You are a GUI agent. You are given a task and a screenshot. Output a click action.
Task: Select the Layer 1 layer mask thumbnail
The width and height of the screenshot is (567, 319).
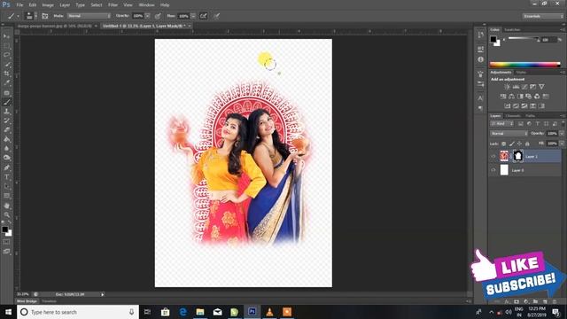click(517, 156)
